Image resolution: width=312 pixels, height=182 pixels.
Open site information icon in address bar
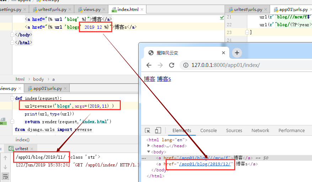185,65
